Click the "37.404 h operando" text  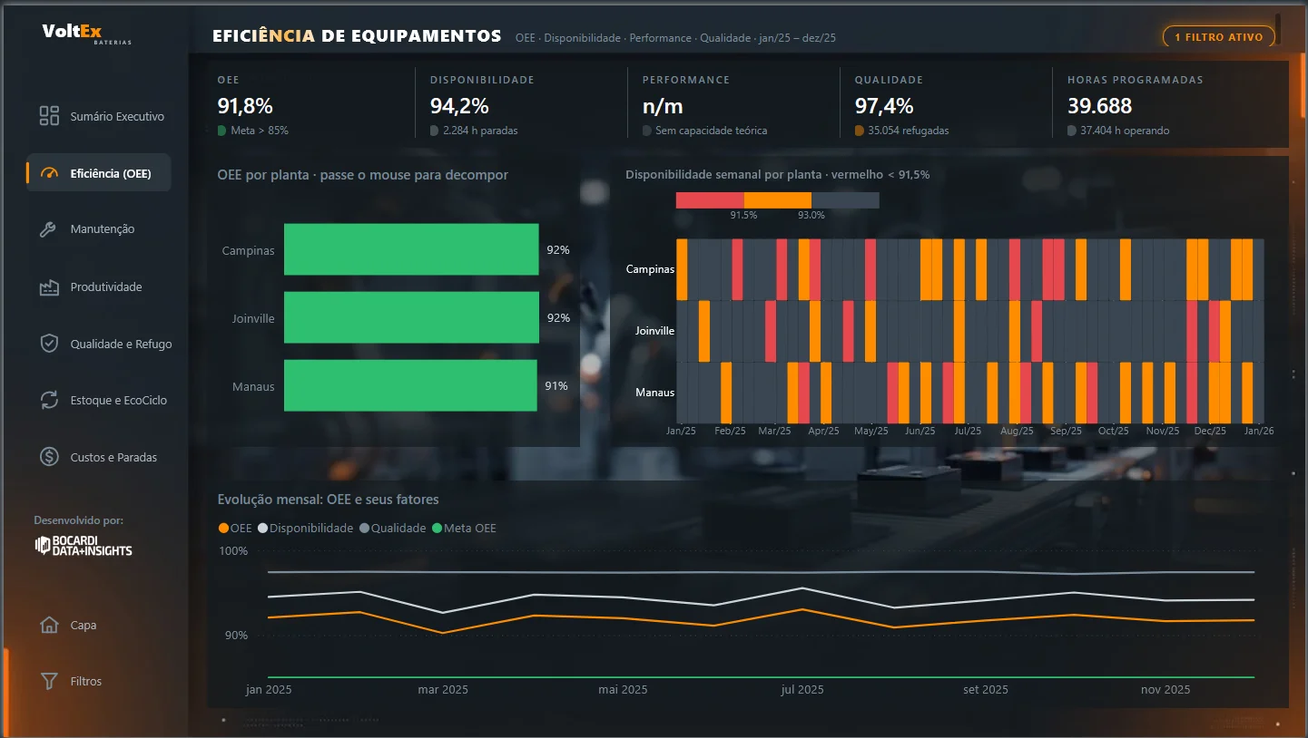pyautogui.click(x=1125, y=131)
